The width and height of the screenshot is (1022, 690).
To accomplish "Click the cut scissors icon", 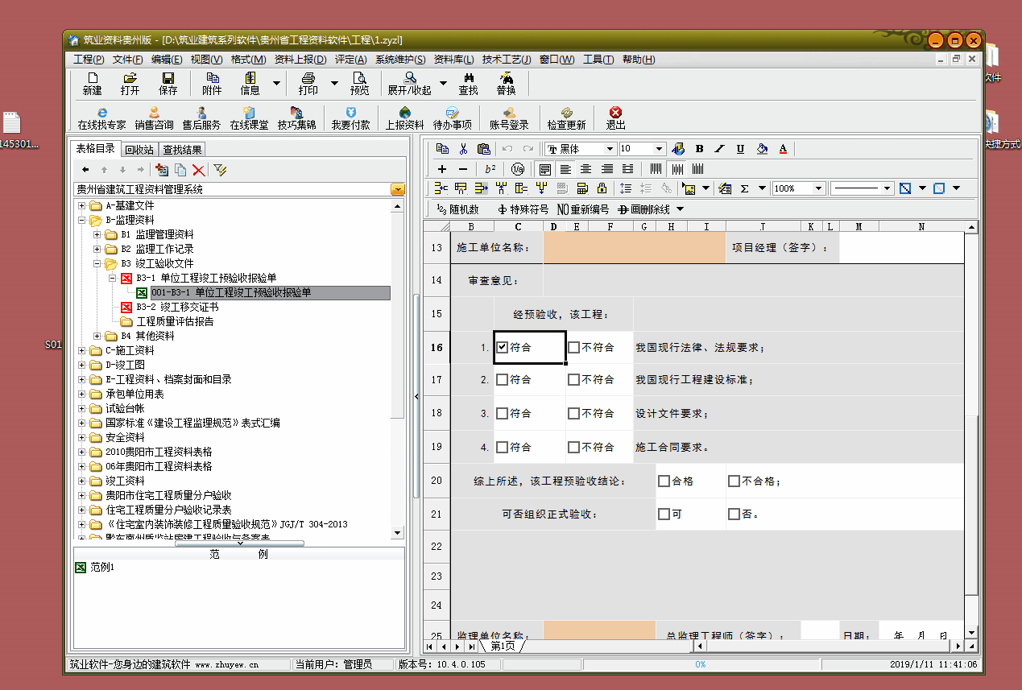I will pos(463,149).
